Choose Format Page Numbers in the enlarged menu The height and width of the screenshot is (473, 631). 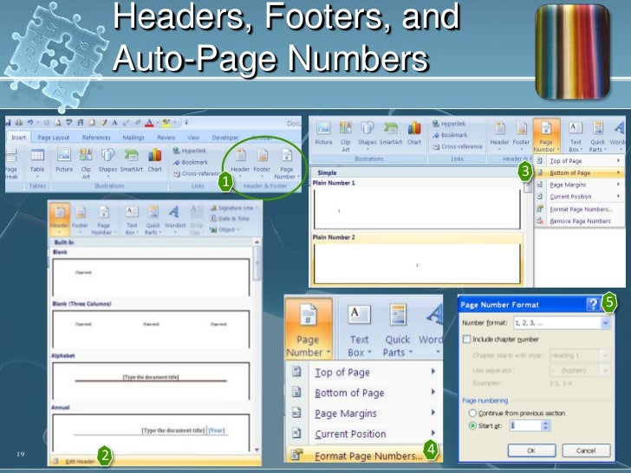[x=364, y=456]
